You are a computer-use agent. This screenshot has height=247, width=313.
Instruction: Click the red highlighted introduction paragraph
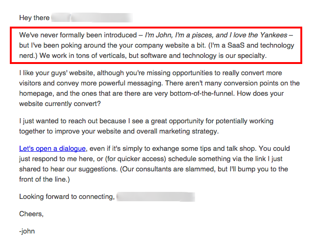[x=156, y=45]
